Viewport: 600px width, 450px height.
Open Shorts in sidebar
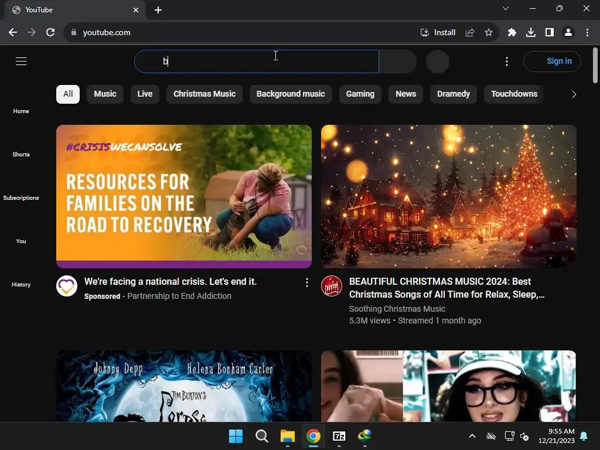point(21,155)
